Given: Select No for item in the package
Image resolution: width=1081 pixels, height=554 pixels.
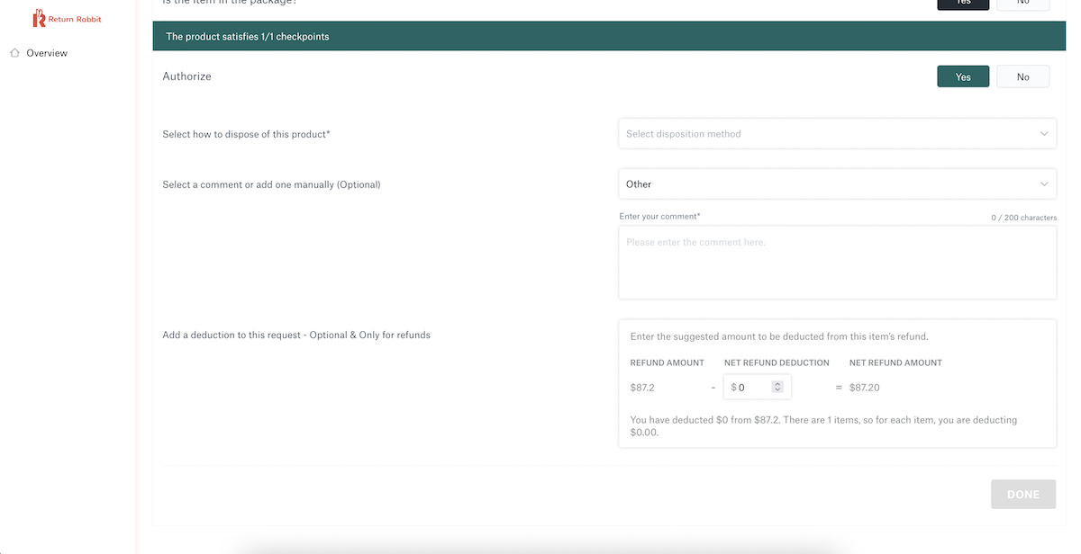Looking at the screenshot, I should click(x=1022, y=4).
